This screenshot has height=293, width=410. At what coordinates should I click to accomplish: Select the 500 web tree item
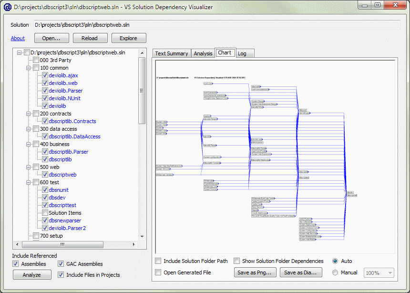tap(50, 167)
